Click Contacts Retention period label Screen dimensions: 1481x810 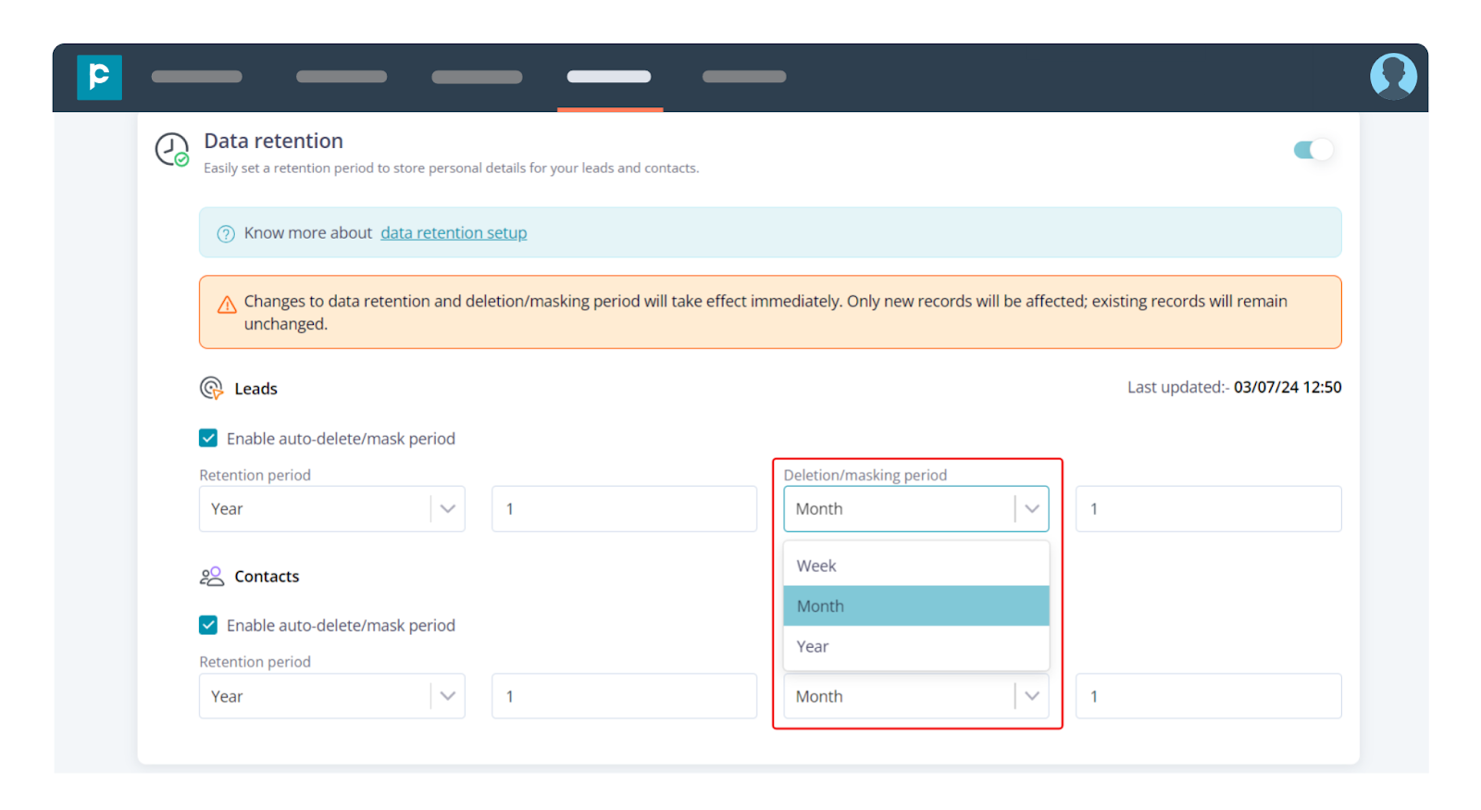tap(255, 662)
